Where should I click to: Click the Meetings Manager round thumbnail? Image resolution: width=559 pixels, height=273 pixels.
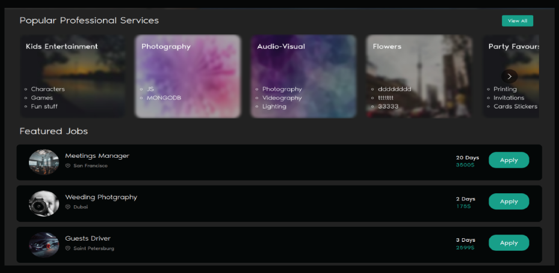[x=44, y=162]
